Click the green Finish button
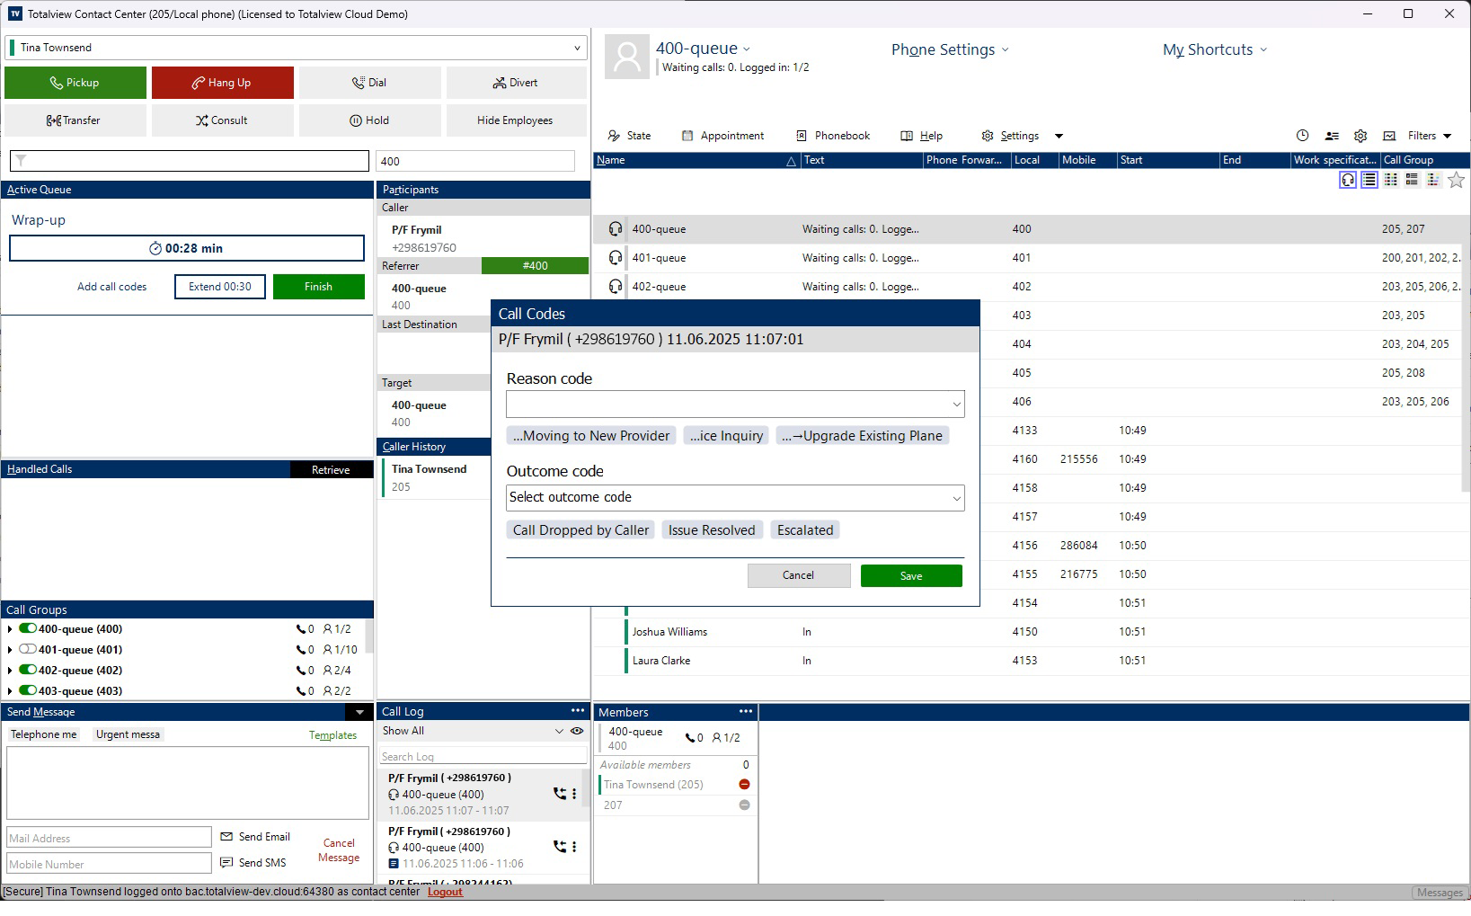The height and width of the screenshot is (916, 1471). (319, 287)
